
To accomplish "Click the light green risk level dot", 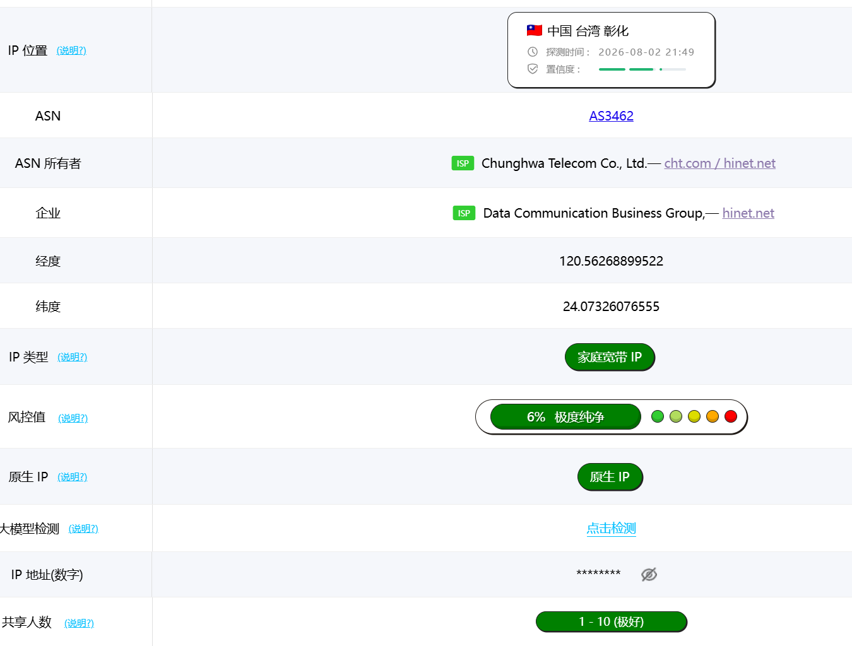I will point(676,416).
